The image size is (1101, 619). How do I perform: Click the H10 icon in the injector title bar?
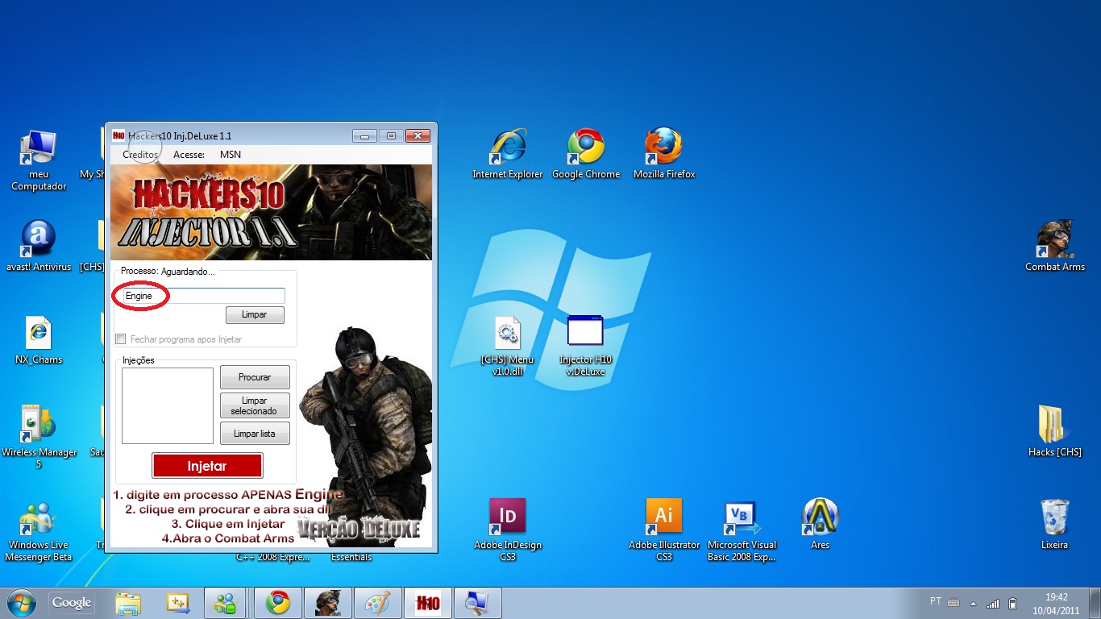[118, 135]
